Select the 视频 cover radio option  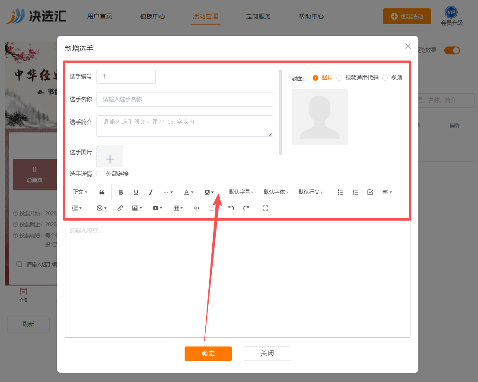pos(385,78)
